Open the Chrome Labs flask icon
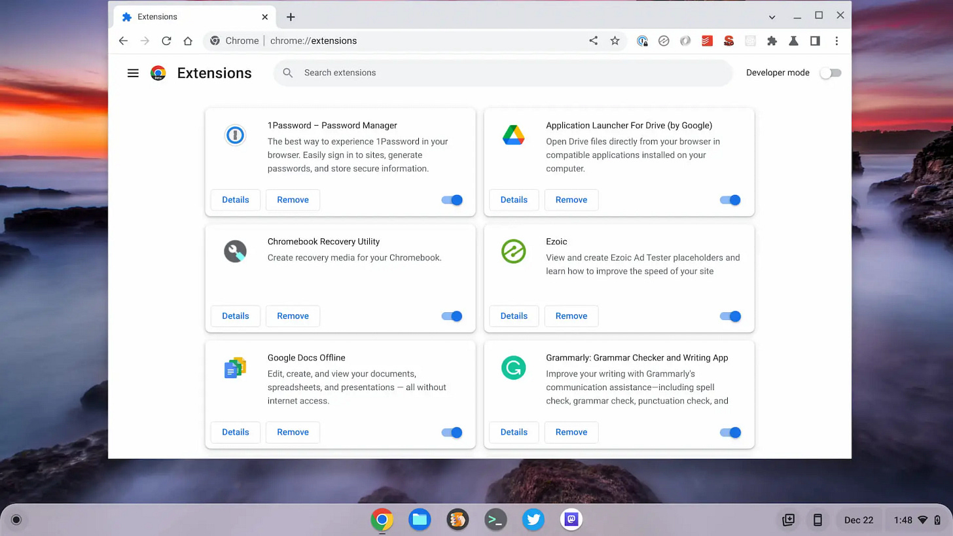 point(793,41)
